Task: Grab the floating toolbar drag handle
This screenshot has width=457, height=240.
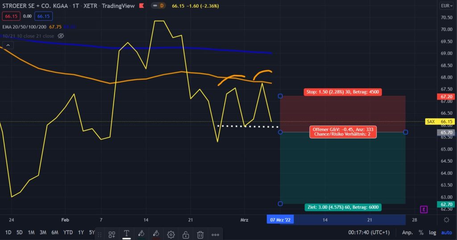Action: [100, 235]
